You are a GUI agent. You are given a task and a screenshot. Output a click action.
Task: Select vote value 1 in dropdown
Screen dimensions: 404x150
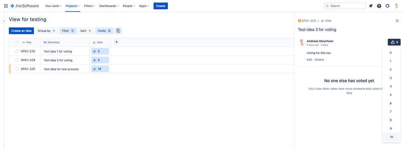tap(391, 61)
